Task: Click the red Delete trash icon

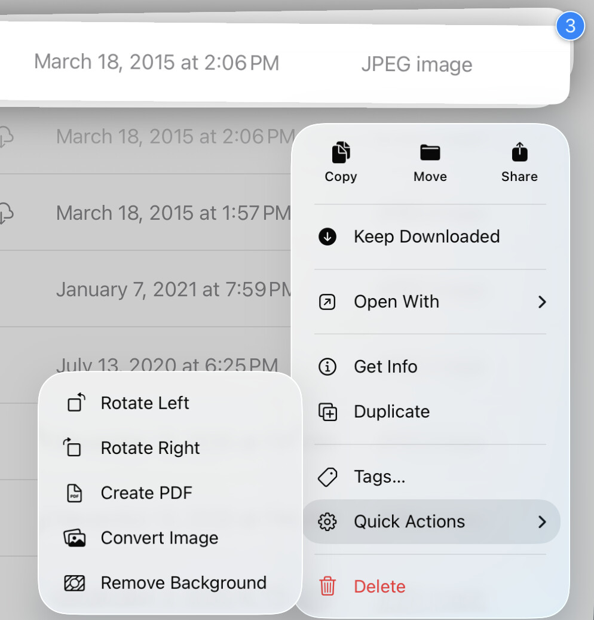Action: [327, 586]
